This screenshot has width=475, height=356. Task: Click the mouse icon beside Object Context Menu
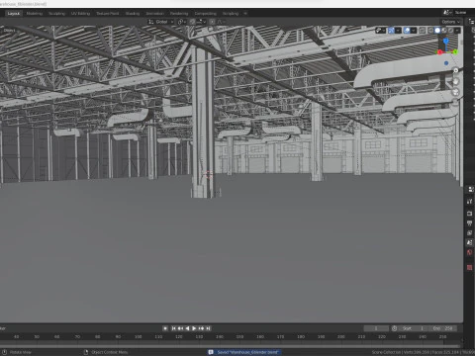pos(86,352)
